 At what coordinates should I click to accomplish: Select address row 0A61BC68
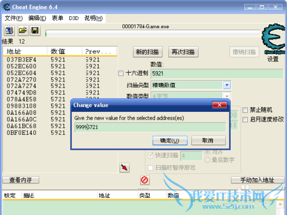point(21,126)
